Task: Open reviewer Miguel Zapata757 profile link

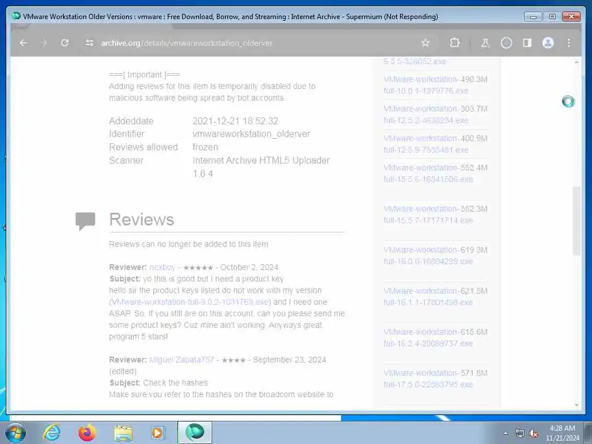Action: click(182, 360)
